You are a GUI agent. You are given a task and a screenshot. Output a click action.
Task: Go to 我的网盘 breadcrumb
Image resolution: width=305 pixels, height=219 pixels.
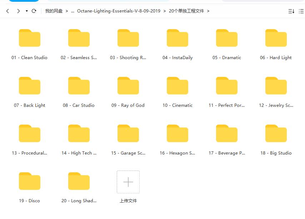(x=54, y=11)
